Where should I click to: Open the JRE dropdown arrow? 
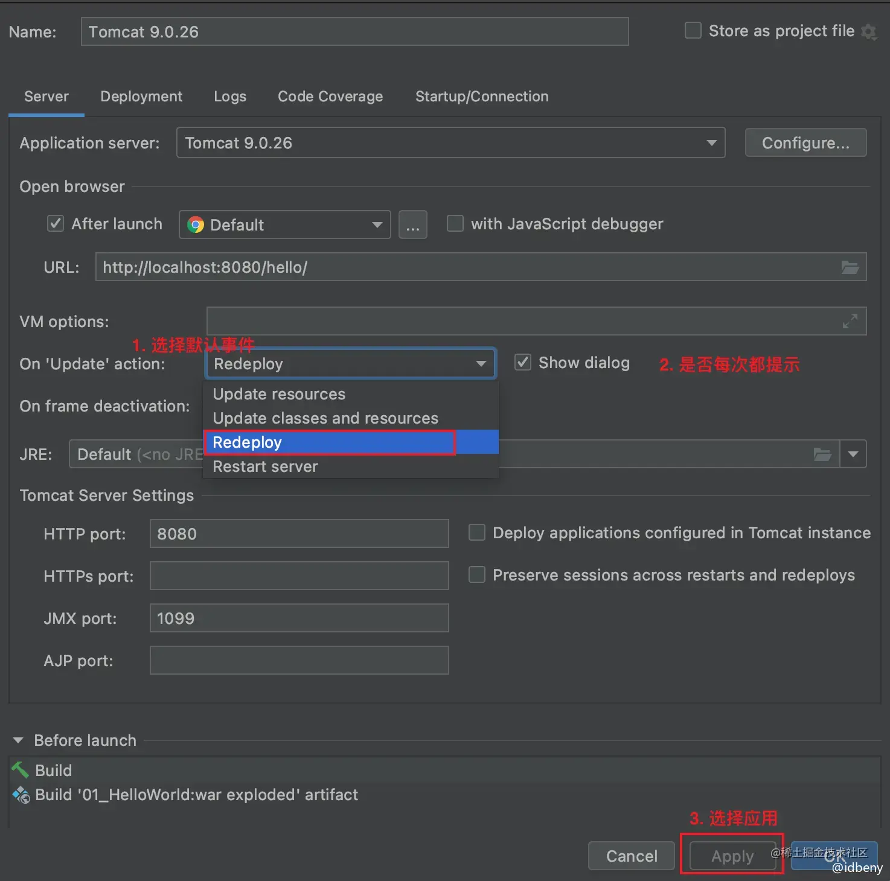tap(853, 454)
